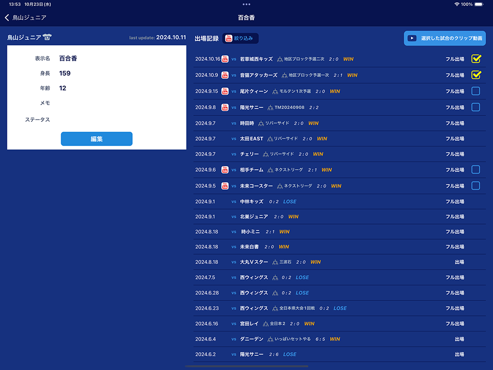493x370 pixels.
Task: Open YouTube video for 未来コースター match
Action: click(x=225, y=186)
